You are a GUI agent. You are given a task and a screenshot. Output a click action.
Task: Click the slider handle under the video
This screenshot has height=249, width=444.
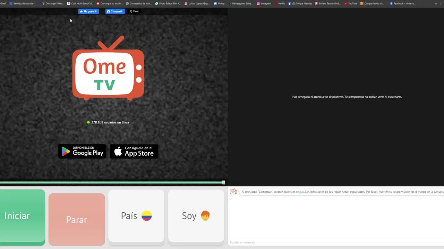coord(223,182)
